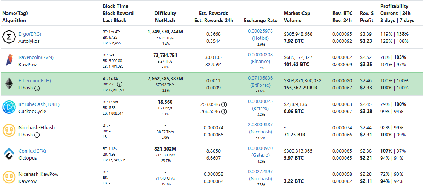Click the Ergo sigma coin logo
The image size is (423, 189).
coord(8,37)
